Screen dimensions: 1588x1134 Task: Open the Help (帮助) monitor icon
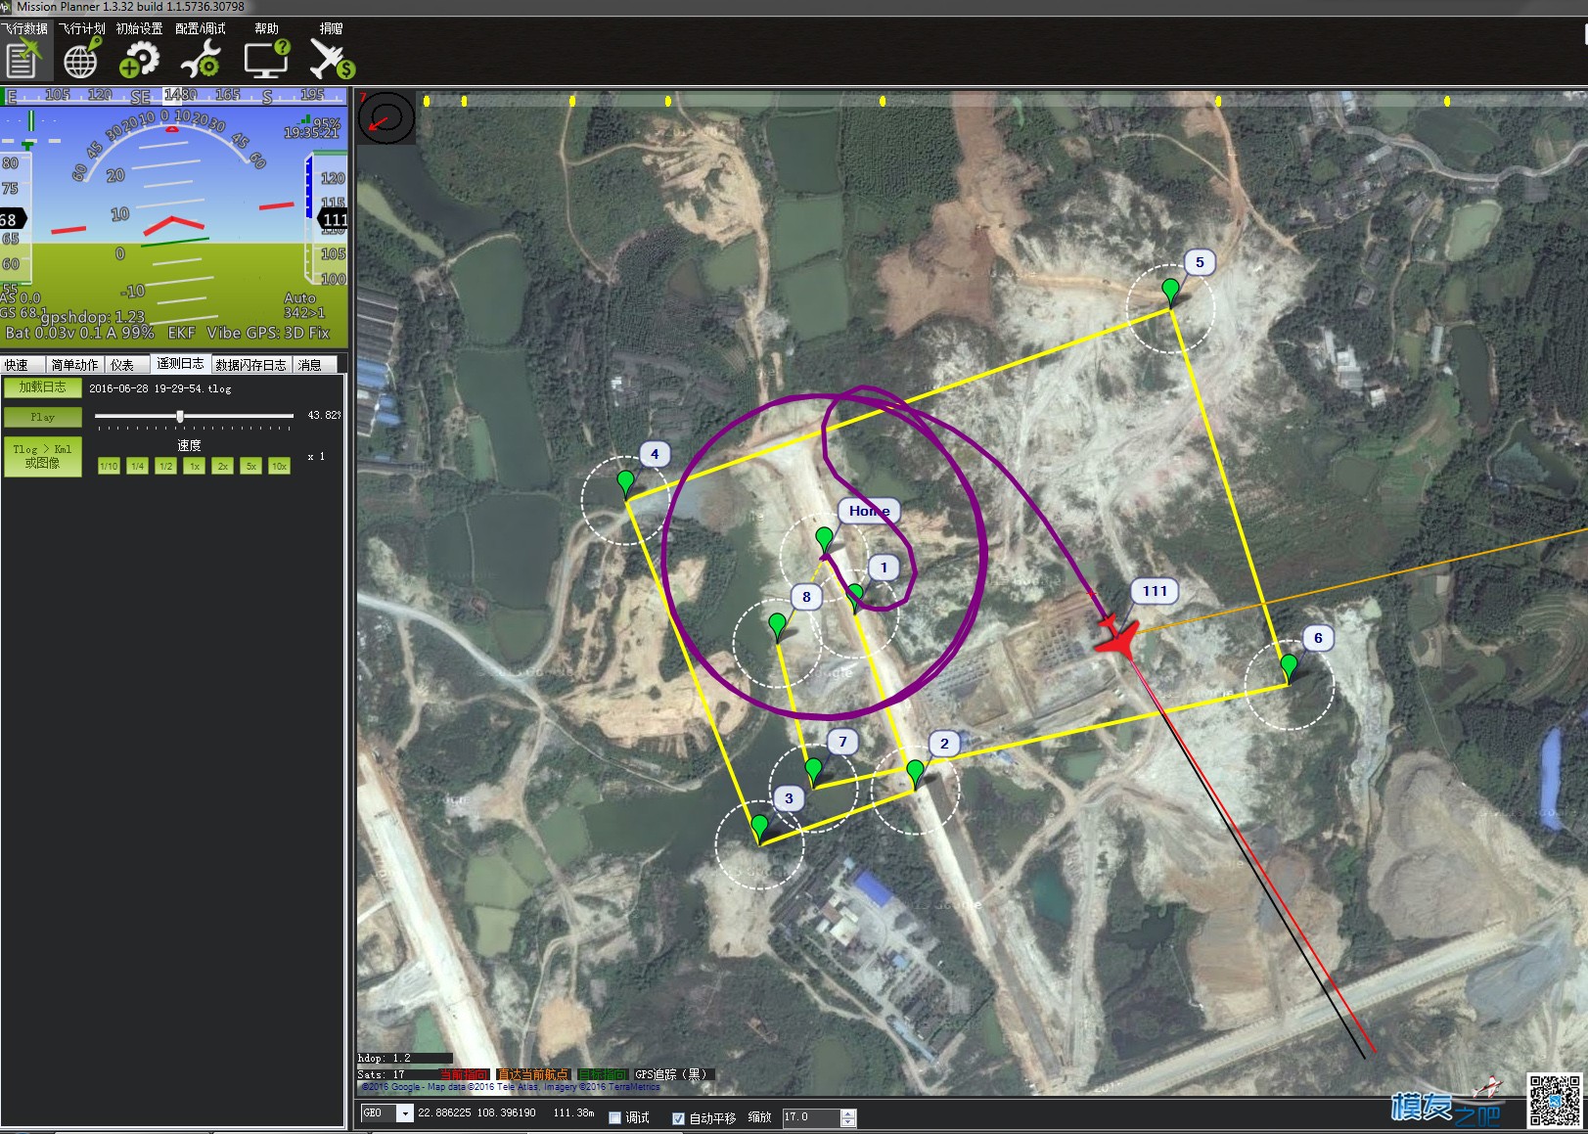tap(266, 59)
